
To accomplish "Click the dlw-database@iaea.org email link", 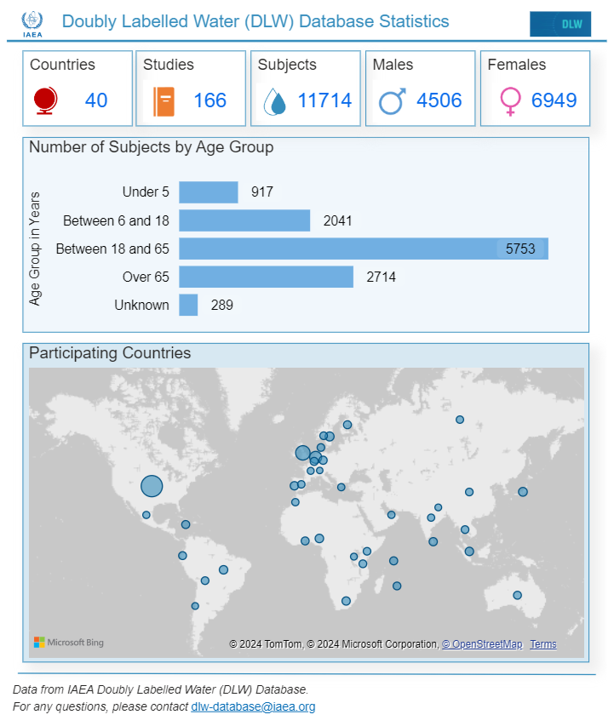I will pyautogui.click(x=253, y=706).
